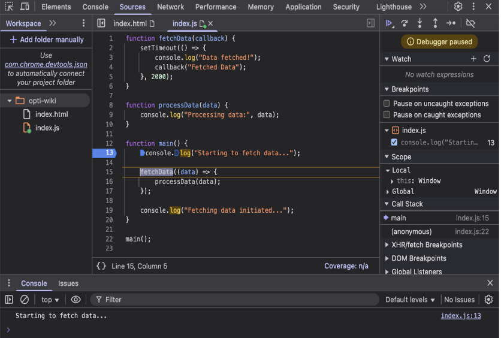Show more DevTools tabs chevron
Screen dimensions: 501x338
(x=424, y=7)
